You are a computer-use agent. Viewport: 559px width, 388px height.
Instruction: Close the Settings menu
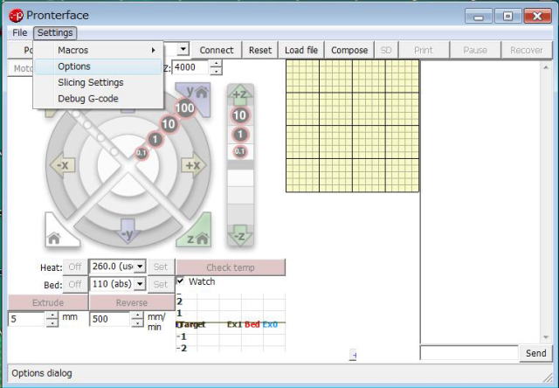(x=55, y=33)
